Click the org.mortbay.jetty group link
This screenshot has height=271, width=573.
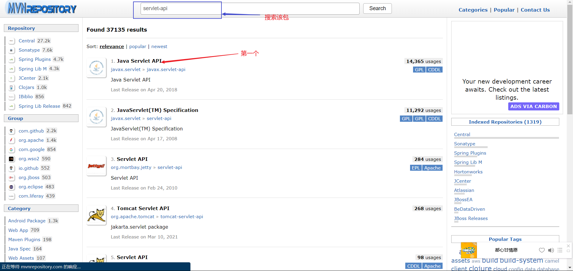(131, 167)
